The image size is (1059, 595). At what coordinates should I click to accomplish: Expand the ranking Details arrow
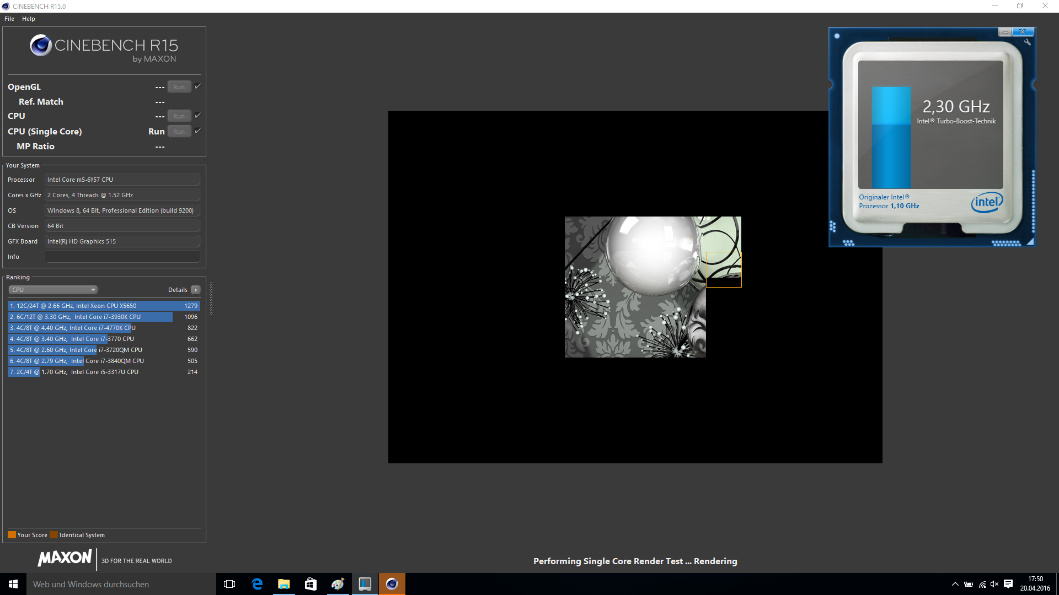tap(196, 290)
